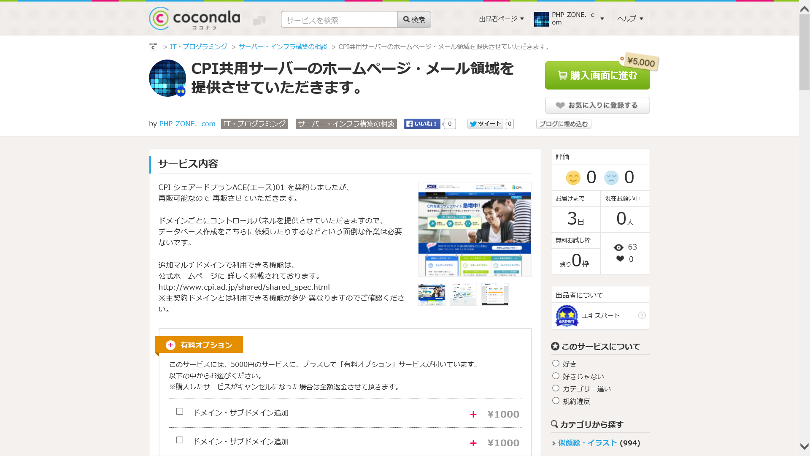Check first ドメイン・サブドメイン追加 option

pos(180,411)
